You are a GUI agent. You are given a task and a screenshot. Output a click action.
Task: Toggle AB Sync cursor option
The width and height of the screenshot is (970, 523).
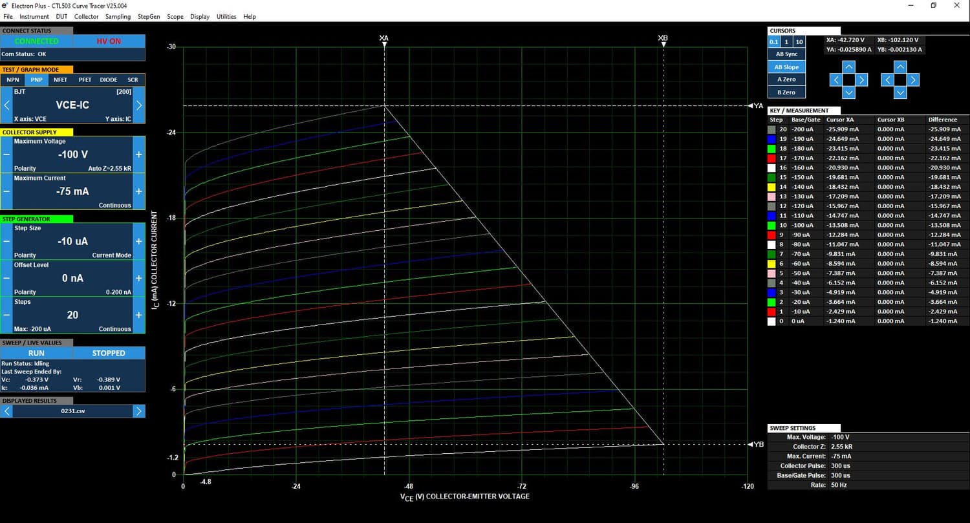tap(787, 54)
